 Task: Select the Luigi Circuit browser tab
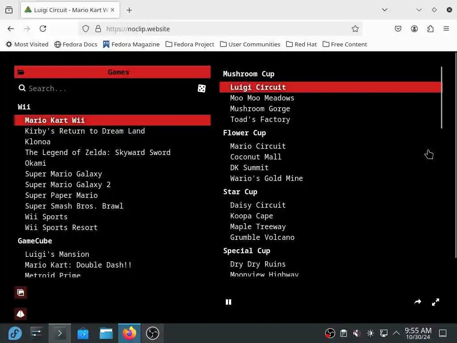click(70, 10)
